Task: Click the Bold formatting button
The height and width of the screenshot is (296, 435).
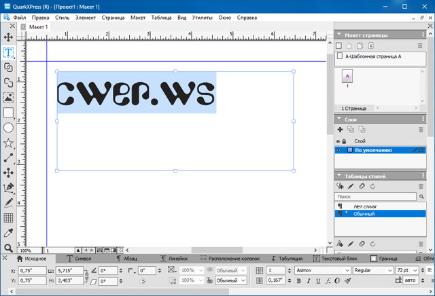Action: 298,280
